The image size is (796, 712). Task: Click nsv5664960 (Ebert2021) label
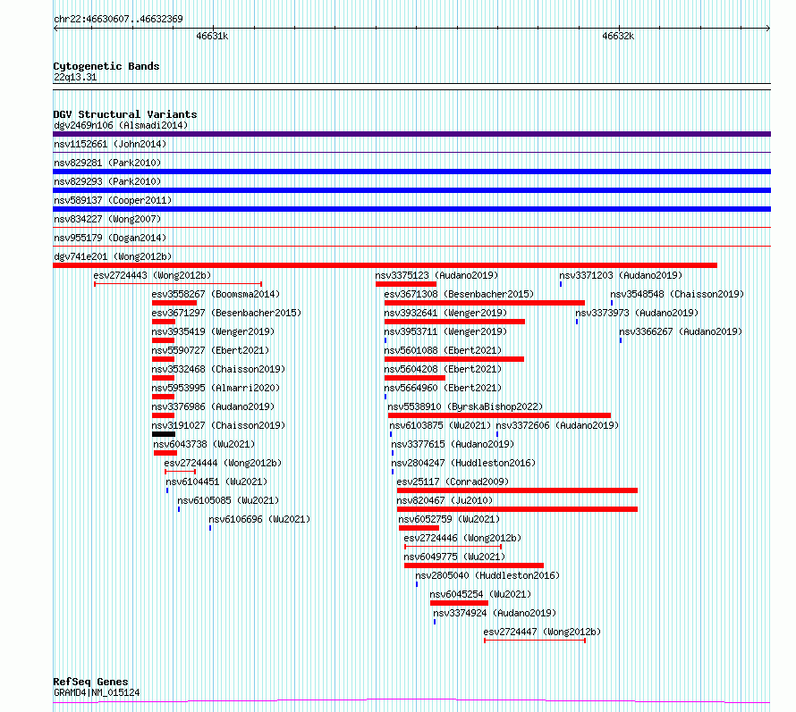[x=443, y=388]
